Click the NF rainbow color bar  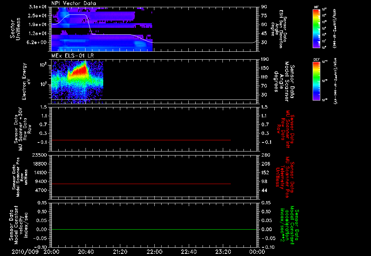[x=316, y=29]
